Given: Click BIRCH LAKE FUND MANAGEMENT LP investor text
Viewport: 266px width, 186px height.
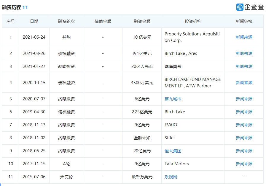Looking at the screenshot, I should pyautogui.click(x=193, y=83).
